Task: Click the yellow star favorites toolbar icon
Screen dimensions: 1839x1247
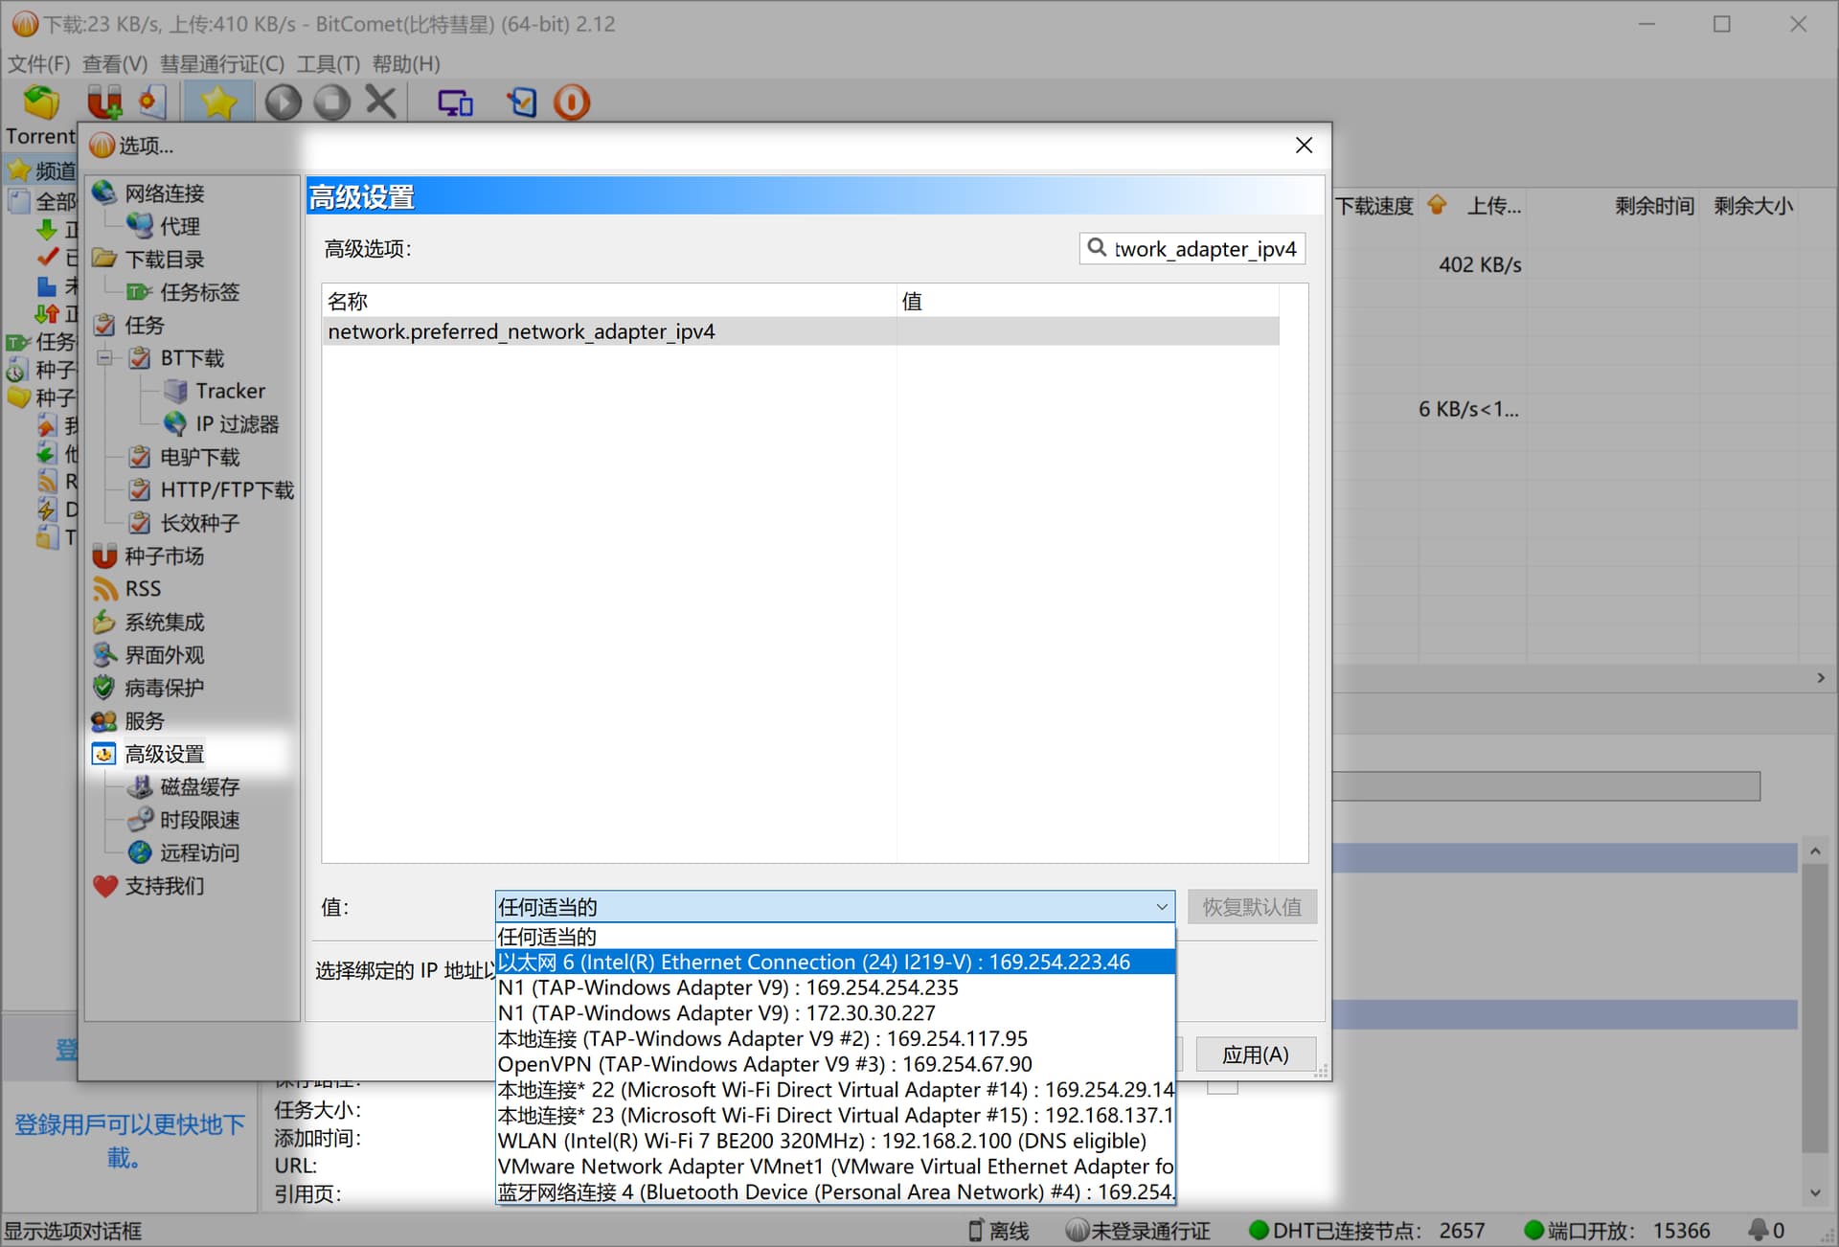Action: 218,102
